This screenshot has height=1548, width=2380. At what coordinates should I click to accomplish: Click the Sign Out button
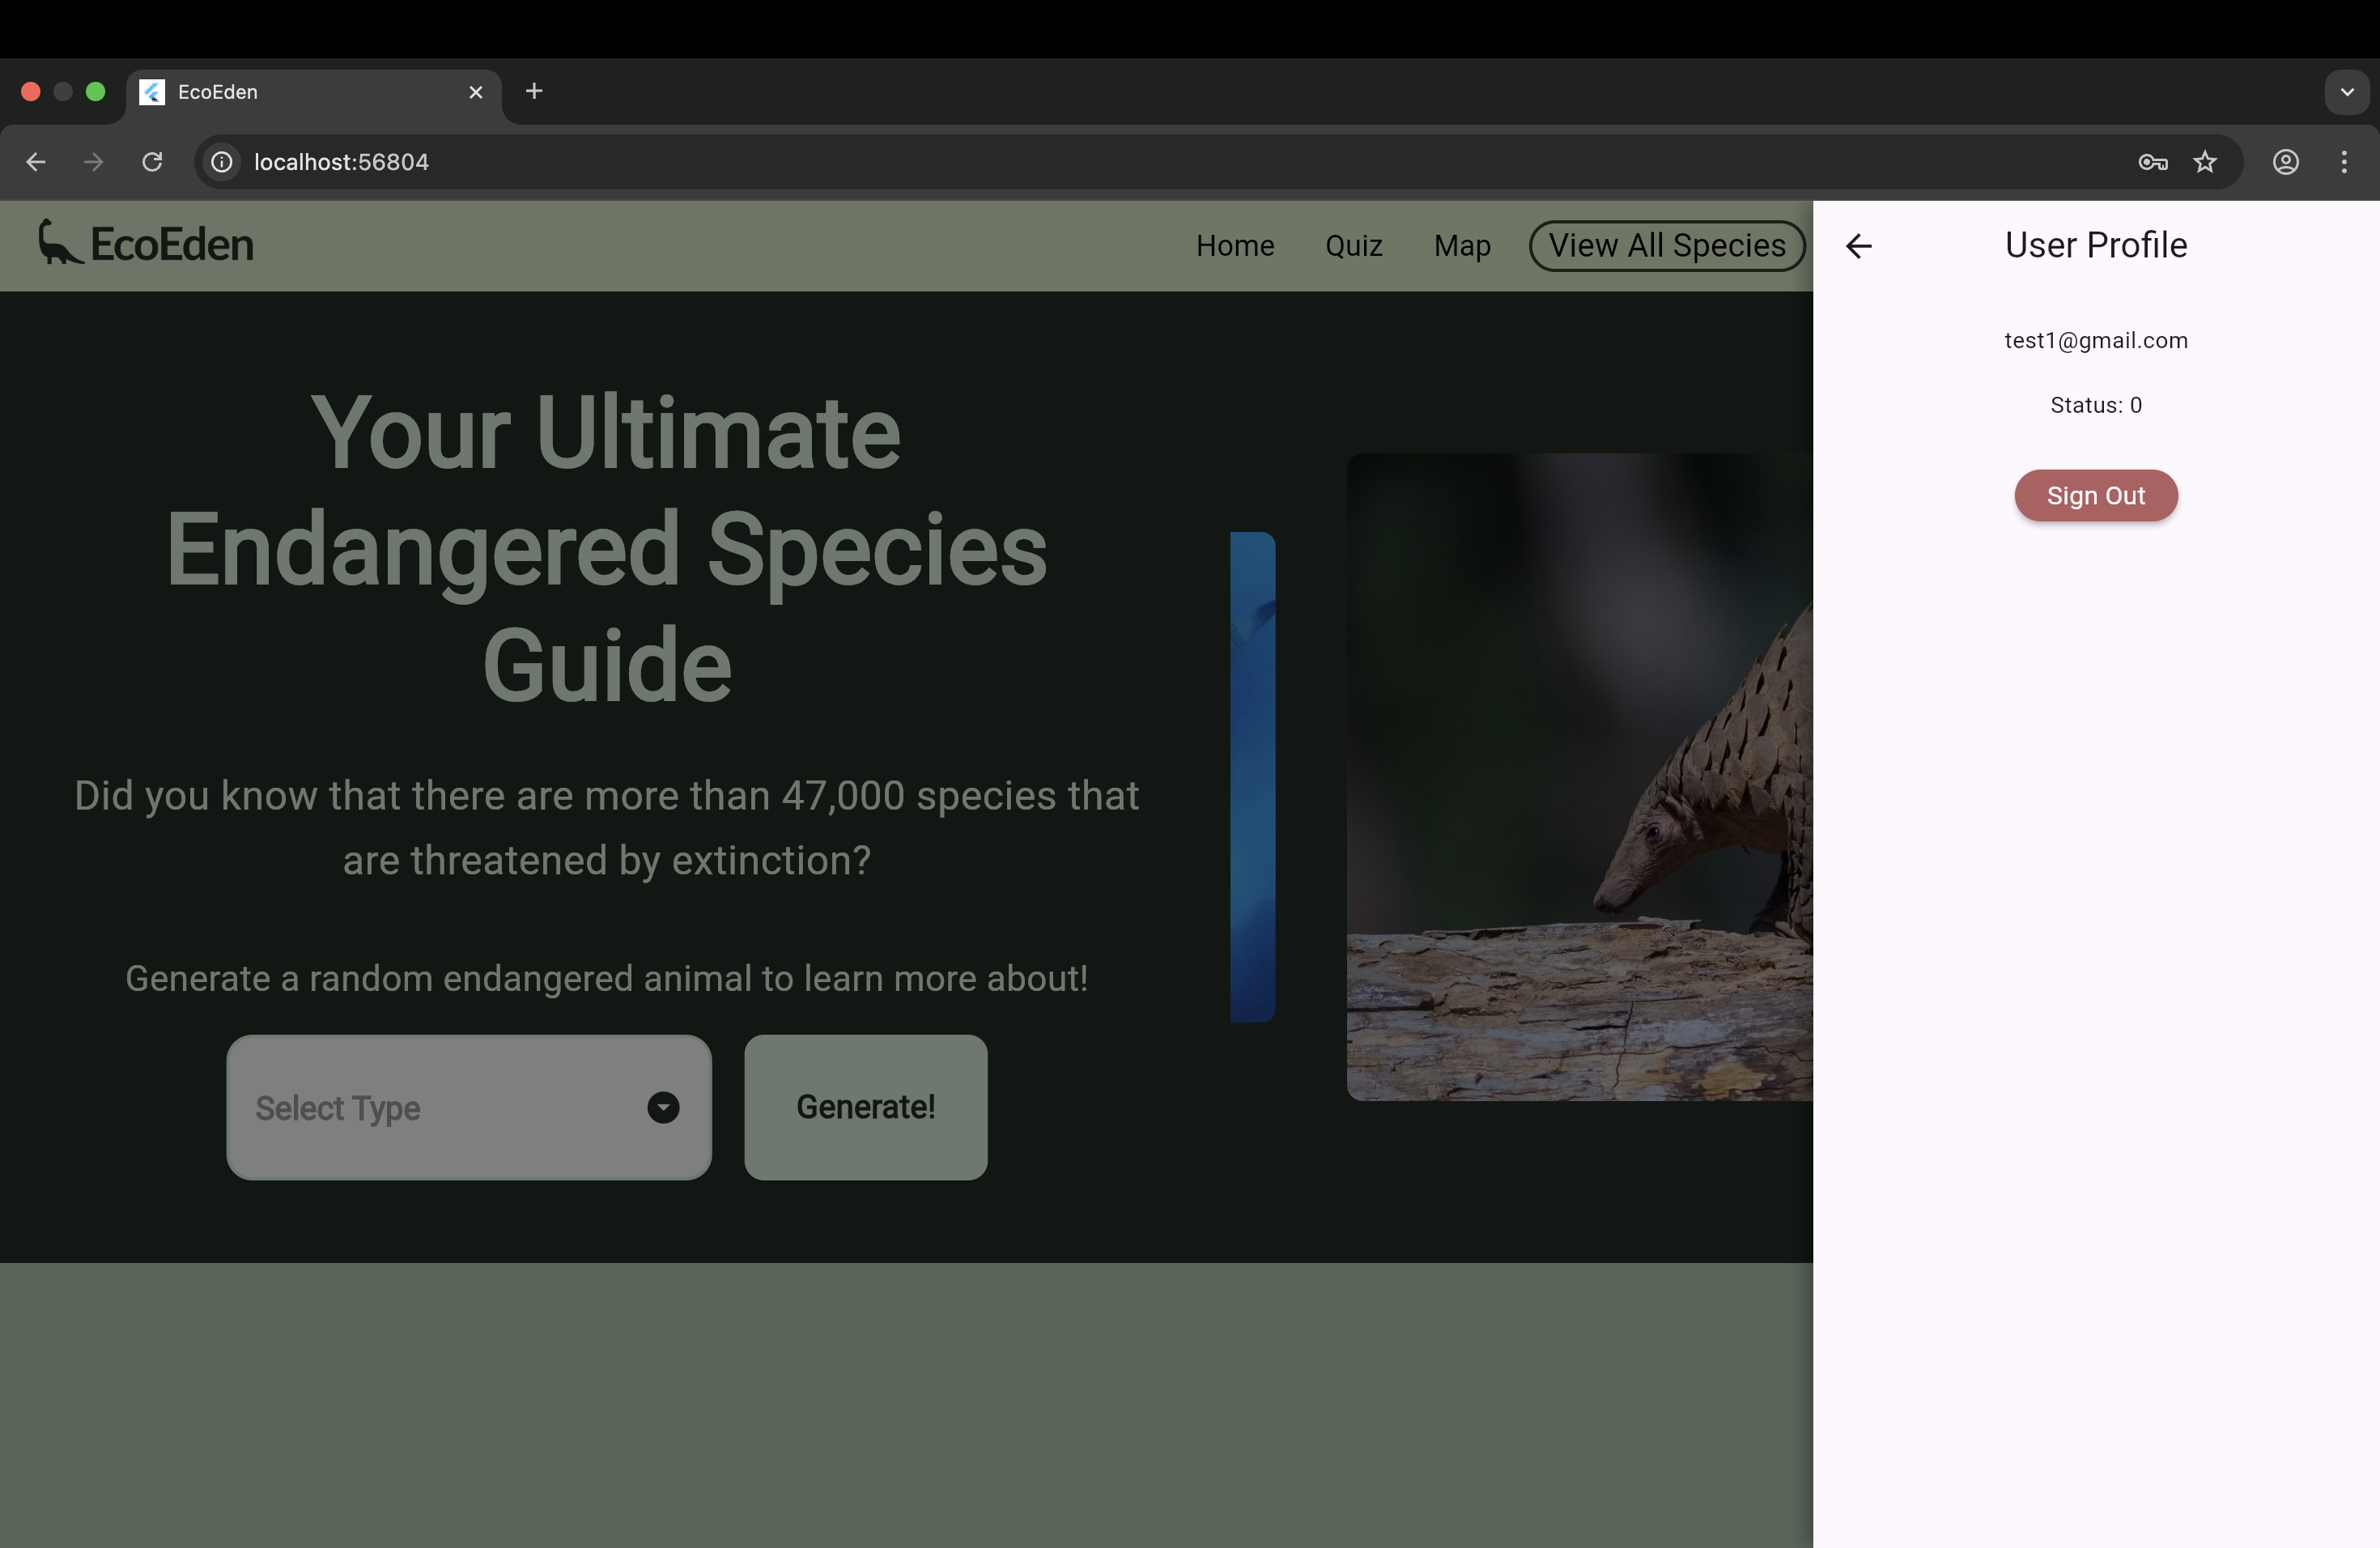click(x=2095, y=496)
